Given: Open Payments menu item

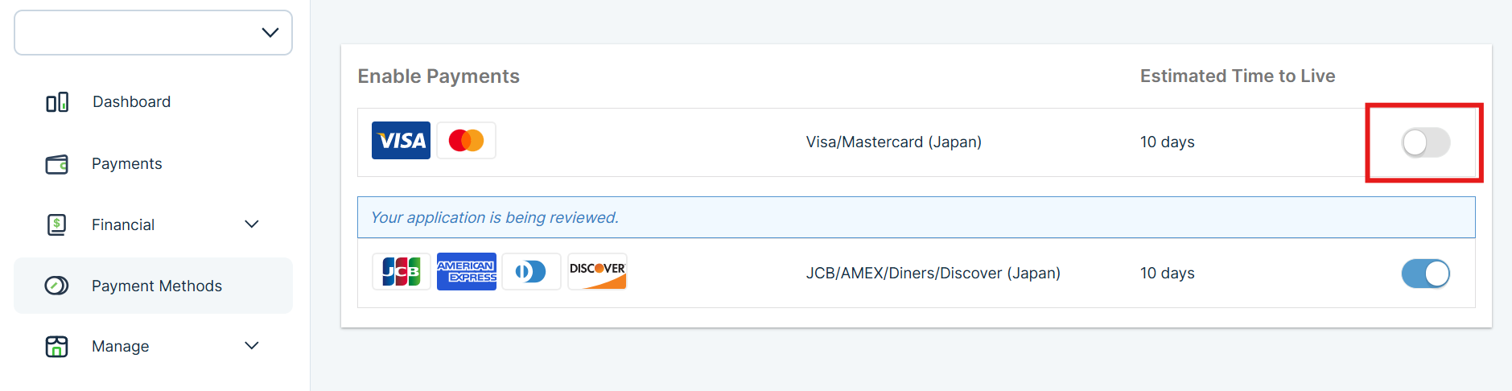Looking at the screenshot, I should pyautogui.click(x=126, y=164).
